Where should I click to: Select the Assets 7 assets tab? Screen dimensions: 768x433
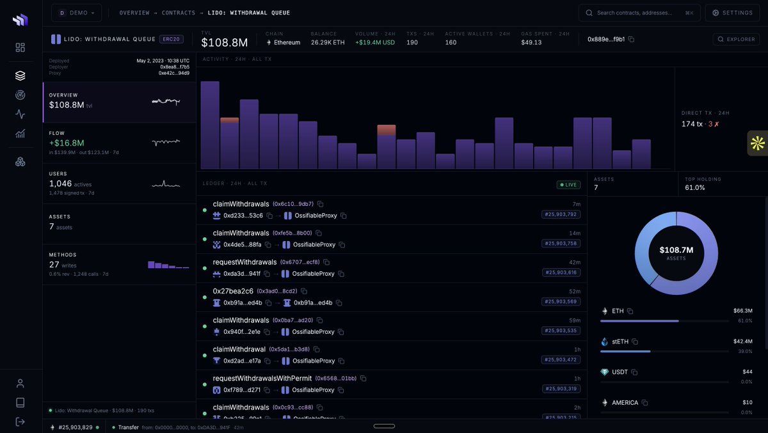[120, 223]
